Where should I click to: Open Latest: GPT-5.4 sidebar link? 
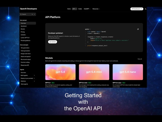coord(25,38)
